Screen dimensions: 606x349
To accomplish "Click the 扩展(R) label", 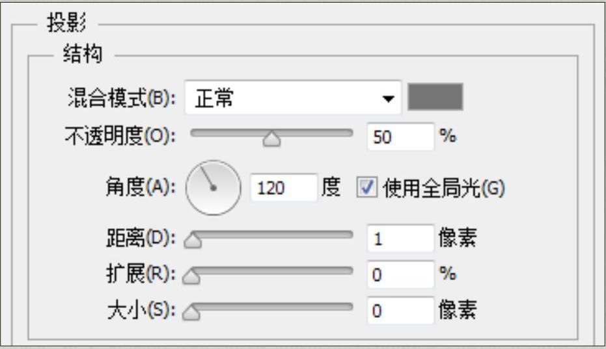I will pyautogui.click(x=141, y=275).
